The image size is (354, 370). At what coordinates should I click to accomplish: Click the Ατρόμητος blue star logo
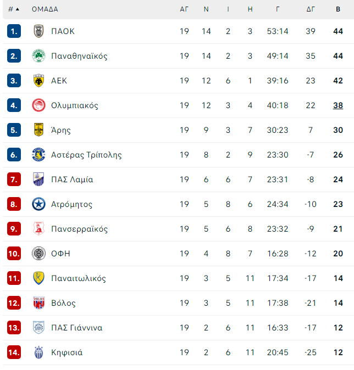pyautogui.click(x=38, y=204)
